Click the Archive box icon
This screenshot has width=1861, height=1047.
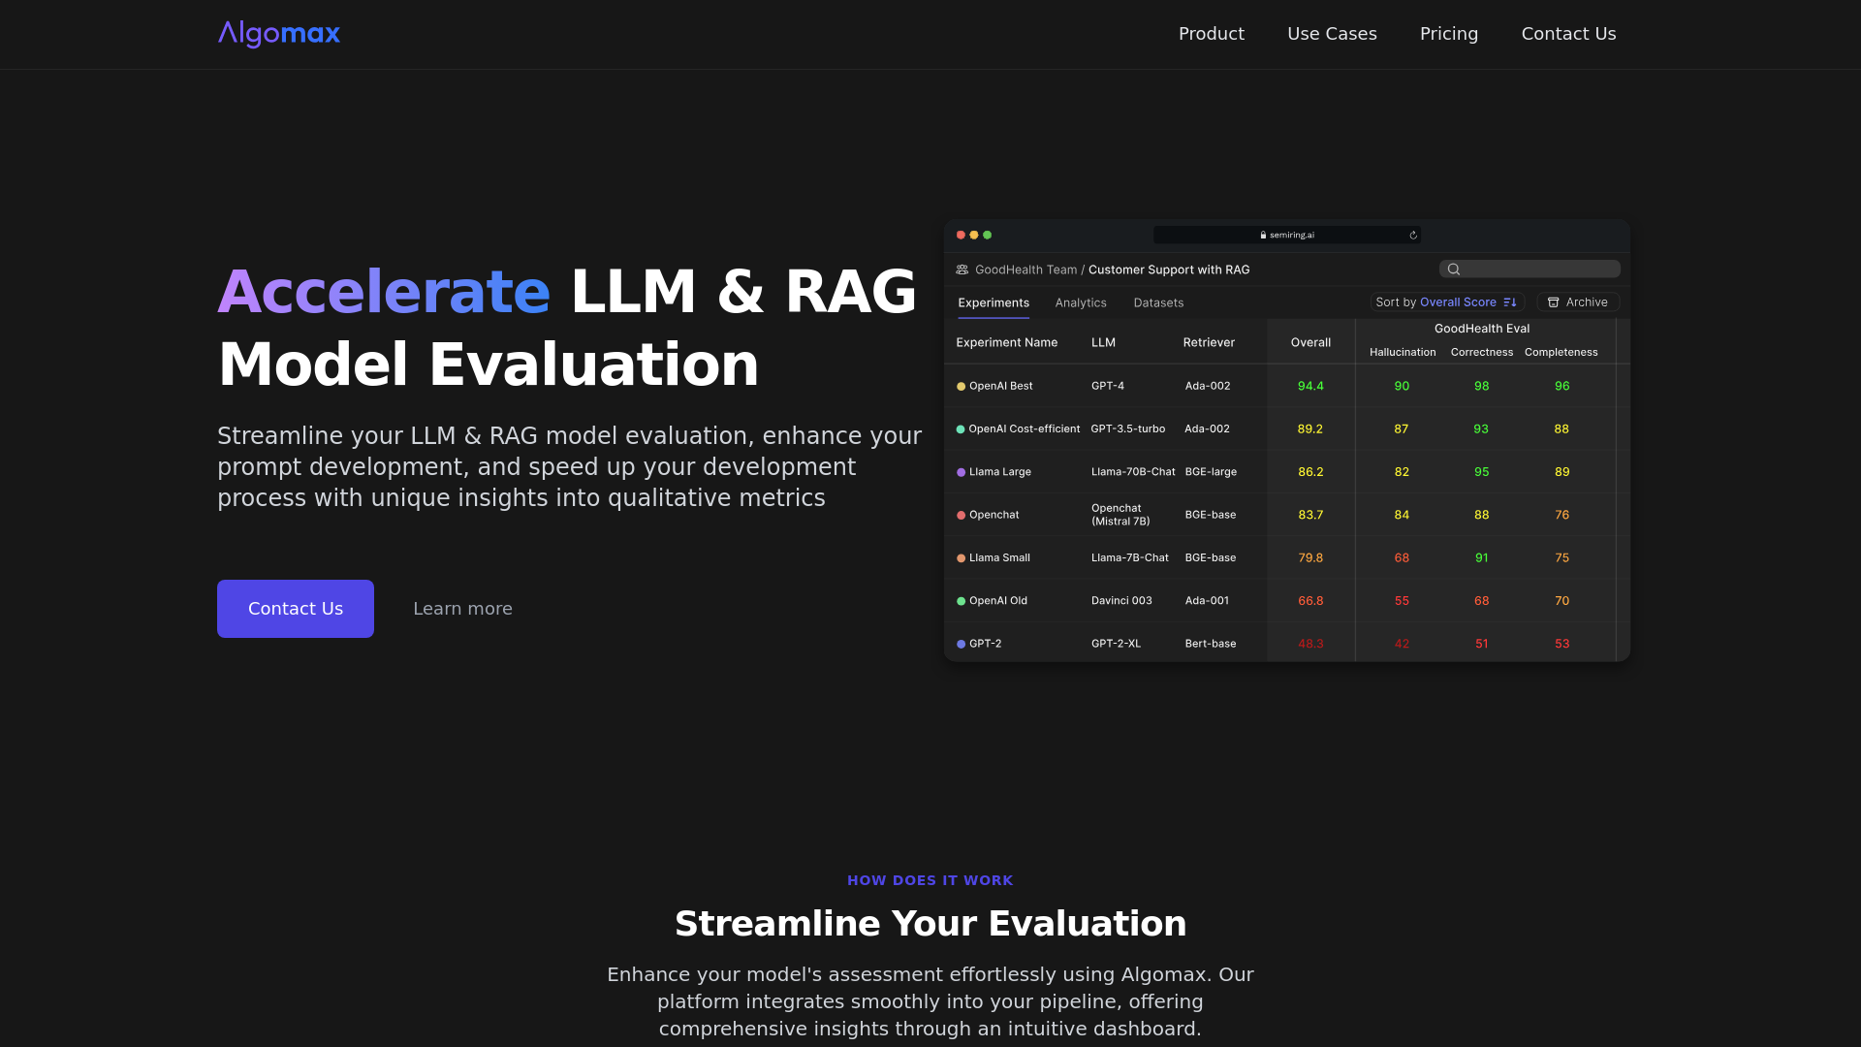point(1554,302)
